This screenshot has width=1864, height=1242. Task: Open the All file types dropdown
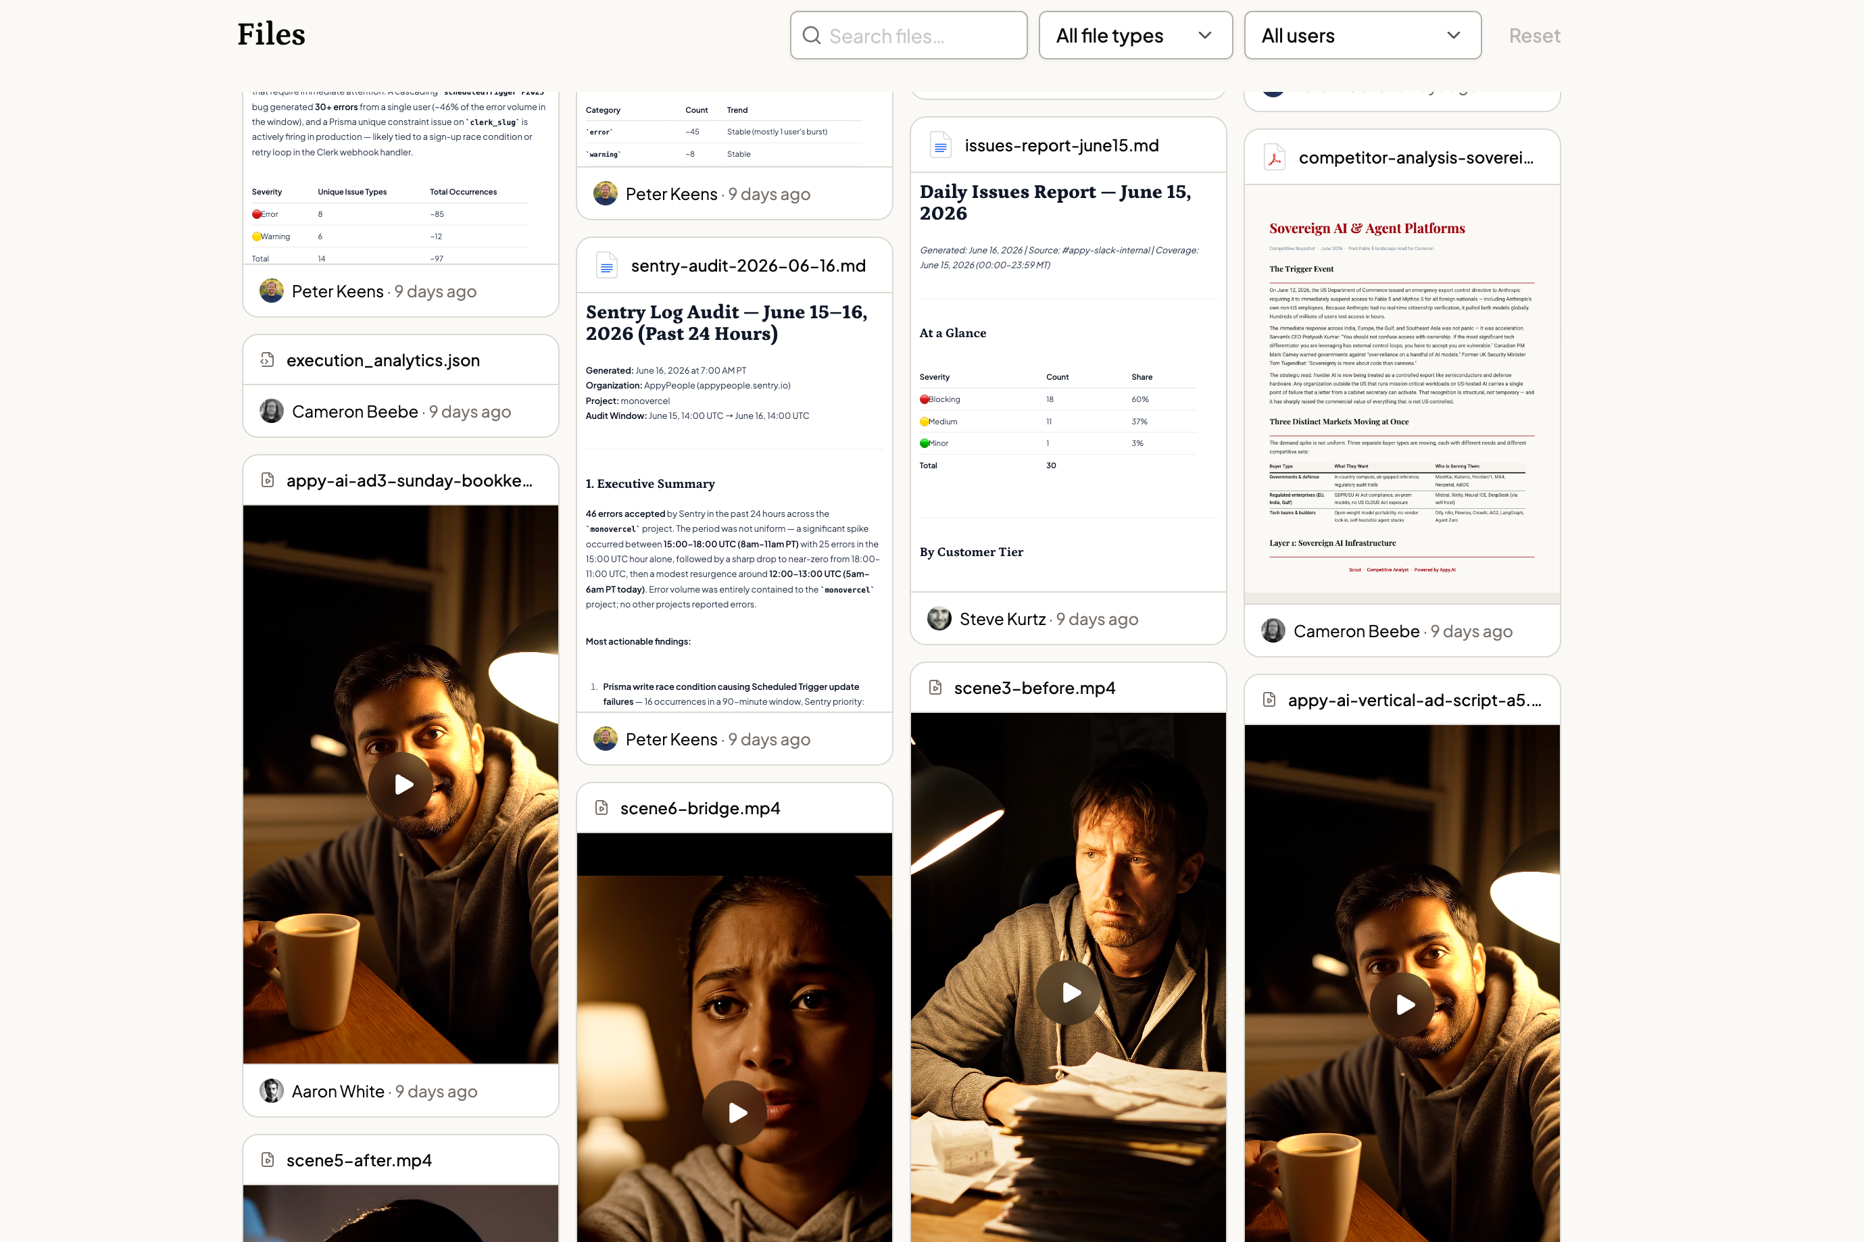pos(1135,36)
